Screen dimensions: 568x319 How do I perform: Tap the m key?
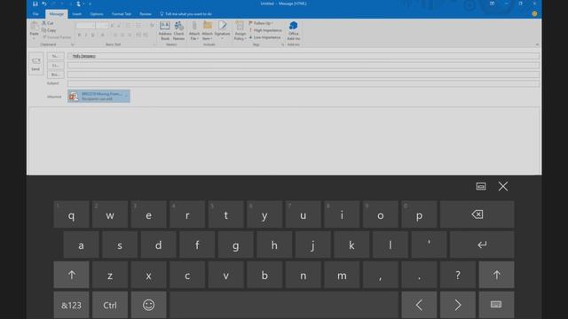pos(342,275)
